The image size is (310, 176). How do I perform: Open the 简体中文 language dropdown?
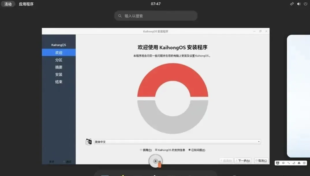tap(177, 142)
